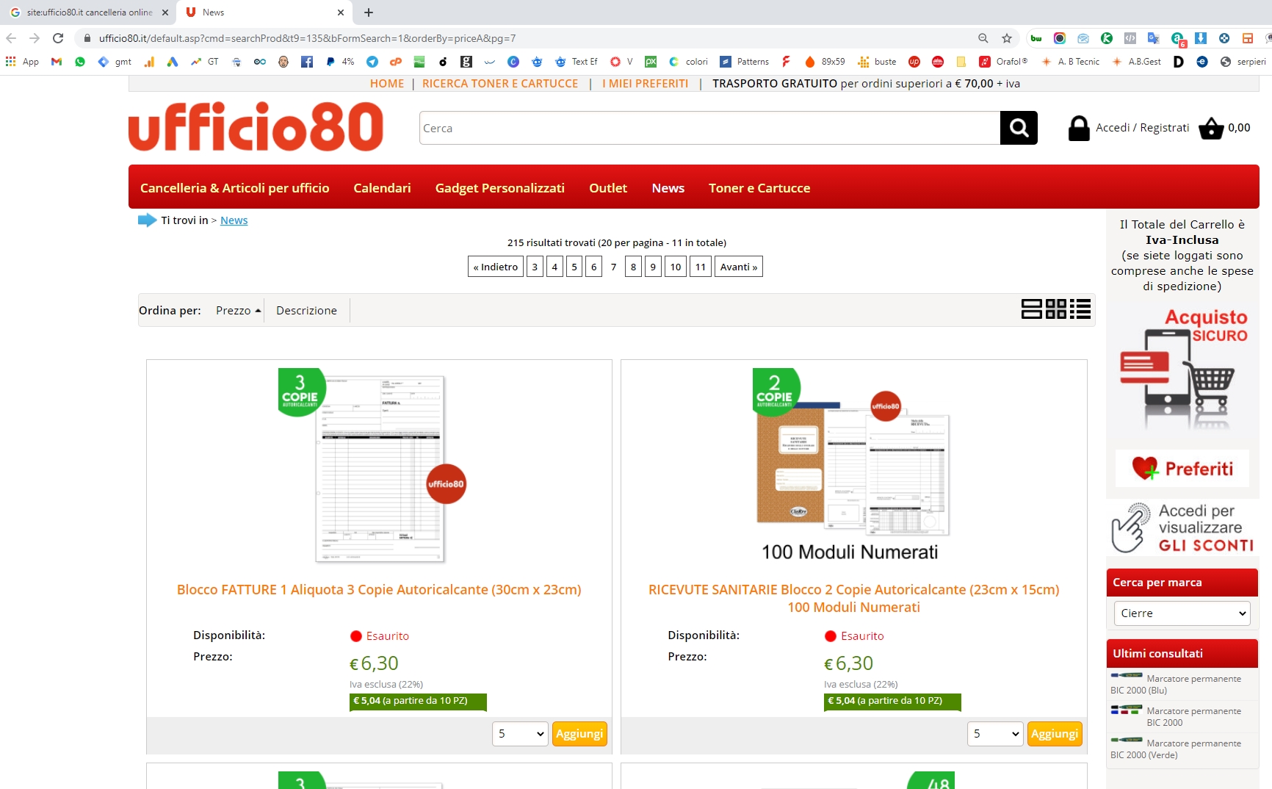Image resolution: width=1272 pixels, height=789 pixels.
Task: Open Google Translate extension icon
Action: click(x=1154, y=38)
